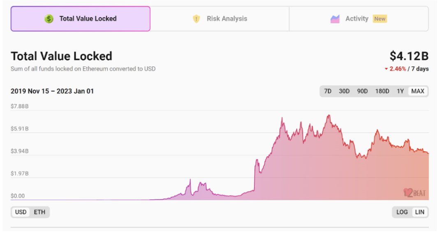Image resolution: width=444 pixels, height=233 pixels.
Task: Click the green dollar coin icon
Action: (49, 19)
